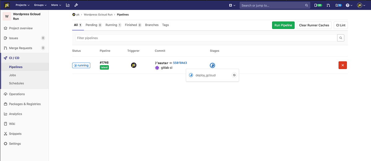The image size is (371, 161).
Task: Click the Wordpress Gcloud Run breadcrumb
Action: point(98,14)
